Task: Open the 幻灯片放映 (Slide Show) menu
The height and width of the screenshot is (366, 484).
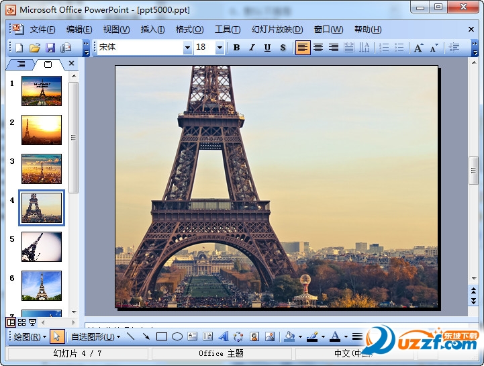Action: pos(277,30)
